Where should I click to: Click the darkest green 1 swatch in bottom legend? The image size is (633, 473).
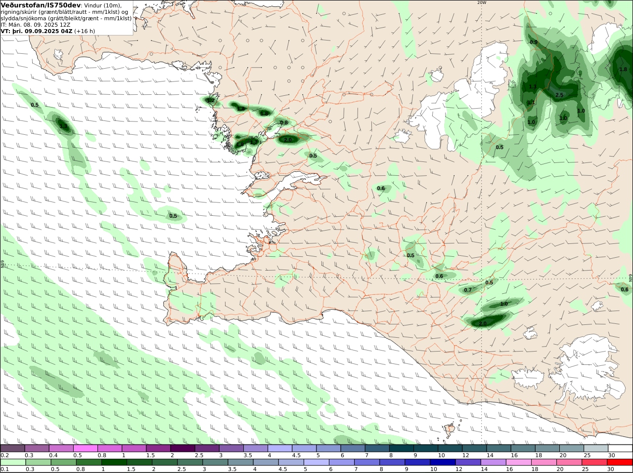tap(114, 462)
